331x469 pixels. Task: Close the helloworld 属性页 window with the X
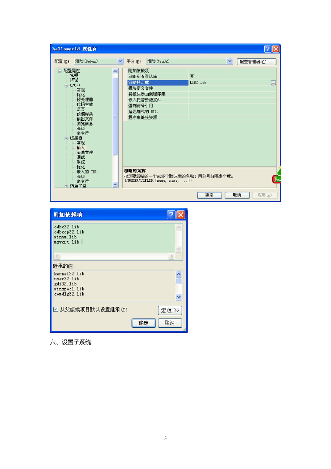point(276,49)
